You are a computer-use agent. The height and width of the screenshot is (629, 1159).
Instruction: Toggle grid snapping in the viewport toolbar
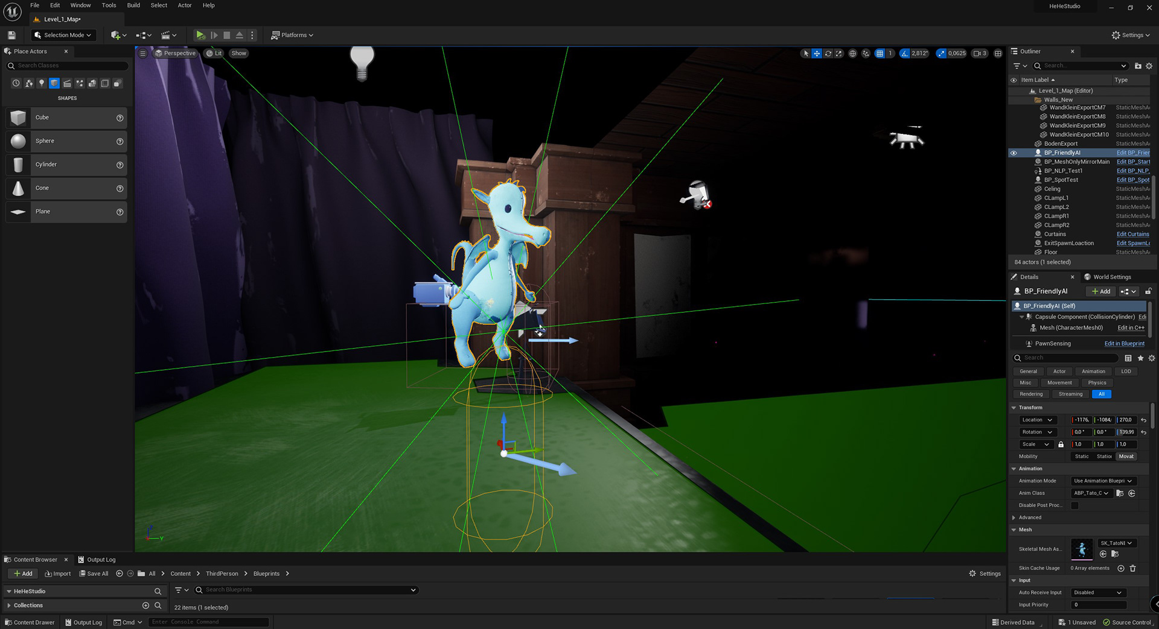880,53
